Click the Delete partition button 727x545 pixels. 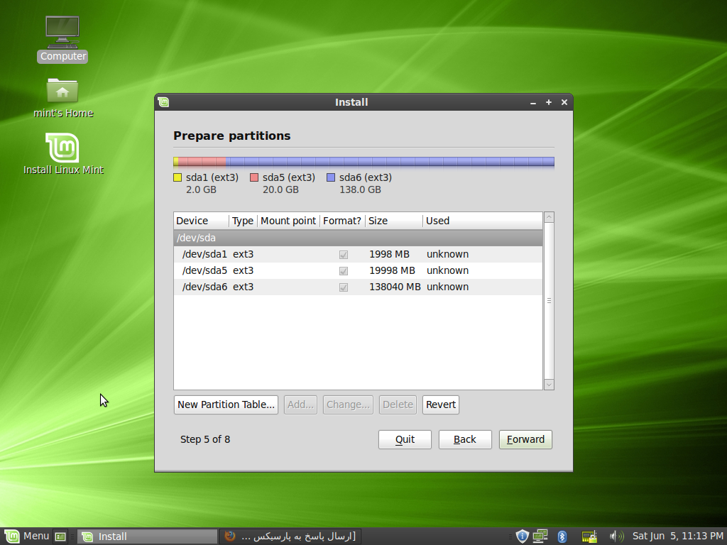(x=398, y=404)
